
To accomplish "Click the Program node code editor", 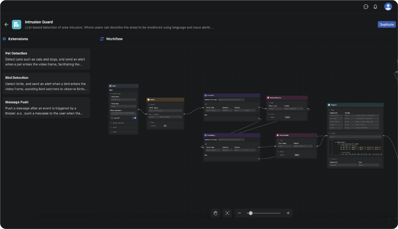I will pyautogui.click(x=355, y=148).
